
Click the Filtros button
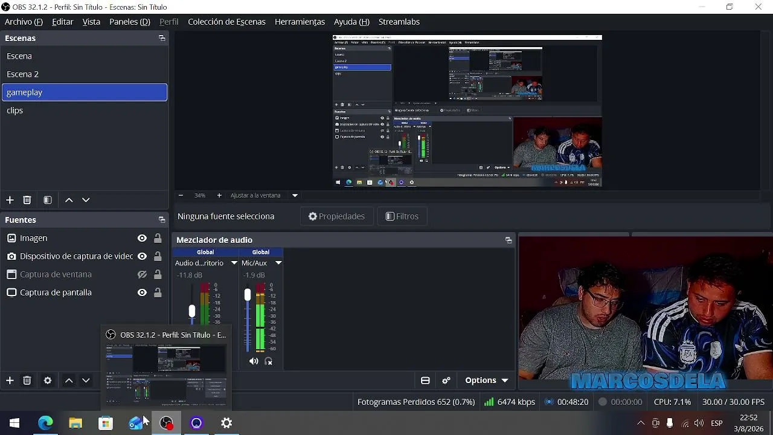tap(402, 216)
